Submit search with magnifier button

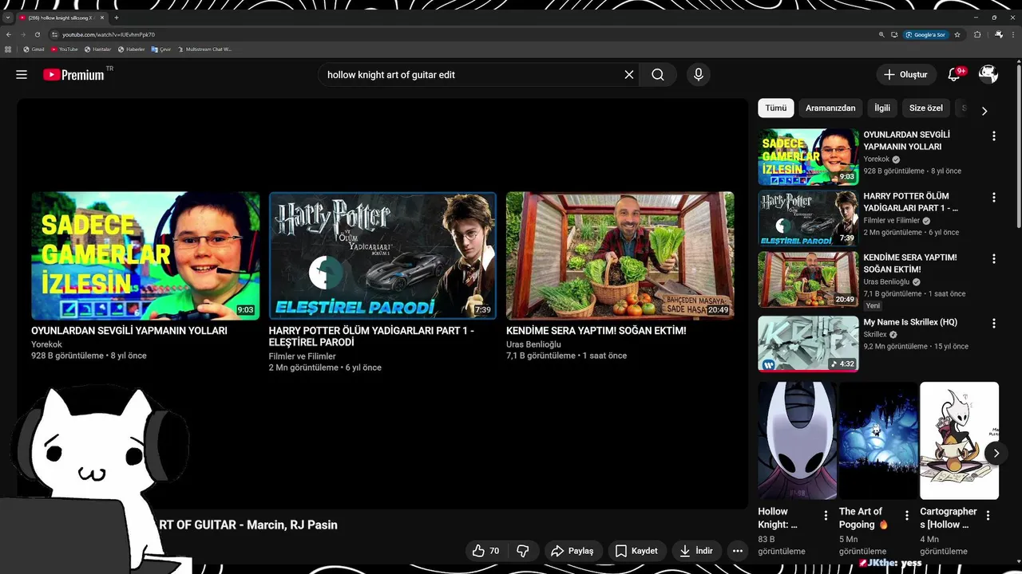click(x=658, y=74)
